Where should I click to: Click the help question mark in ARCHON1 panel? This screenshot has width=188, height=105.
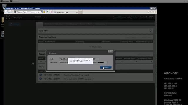151,31
